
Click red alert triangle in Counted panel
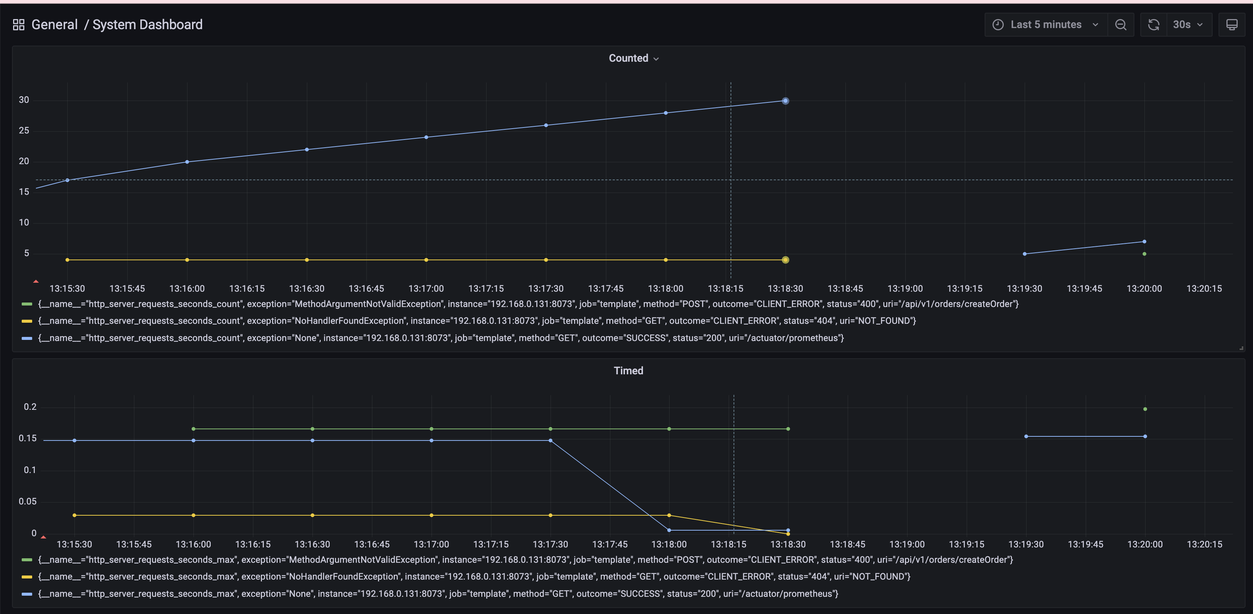(36, 282)
